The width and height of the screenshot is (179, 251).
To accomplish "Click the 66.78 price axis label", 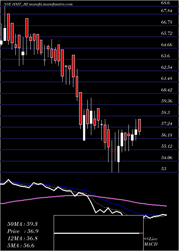I will click(166, 22).
